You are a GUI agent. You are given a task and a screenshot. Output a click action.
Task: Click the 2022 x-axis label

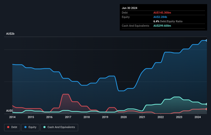pyautogui.click(x=161, y=117)
